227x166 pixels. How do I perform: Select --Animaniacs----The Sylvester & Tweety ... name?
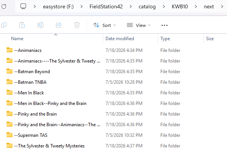pos(57,61)
